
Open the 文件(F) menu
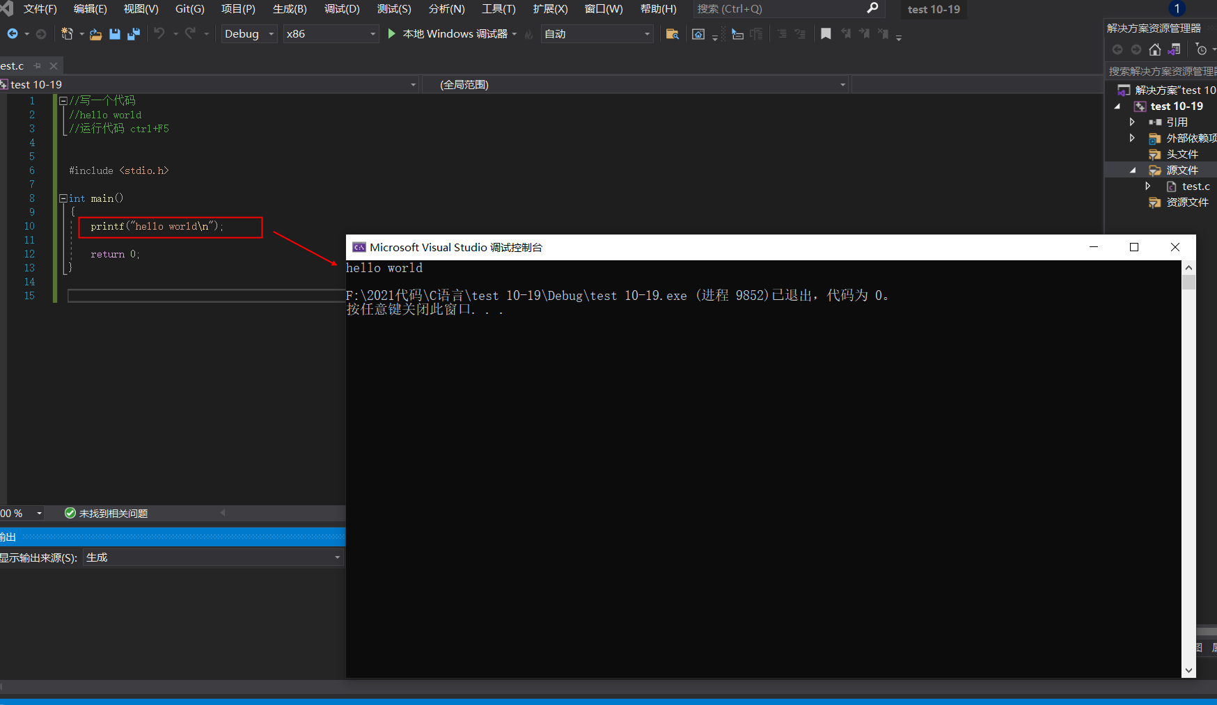tap(40, 9)
